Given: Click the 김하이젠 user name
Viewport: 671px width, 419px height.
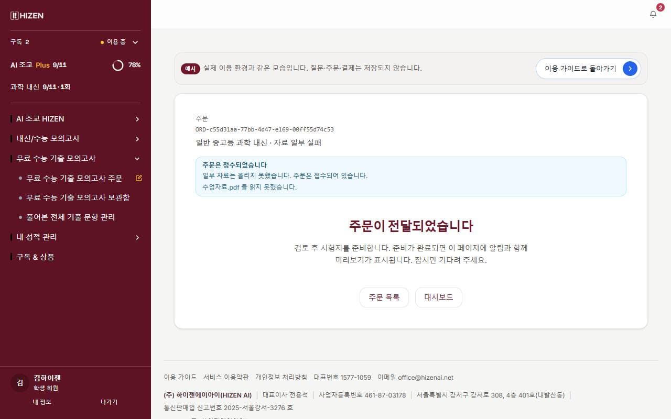Looking at the screenshot, I should pyautogui.click(x=47, y=378).
